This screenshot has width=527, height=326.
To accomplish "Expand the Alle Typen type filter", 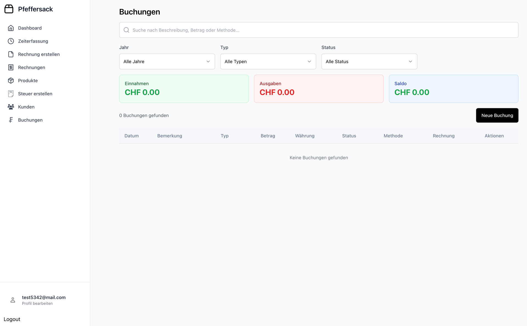I will (268, 62).
